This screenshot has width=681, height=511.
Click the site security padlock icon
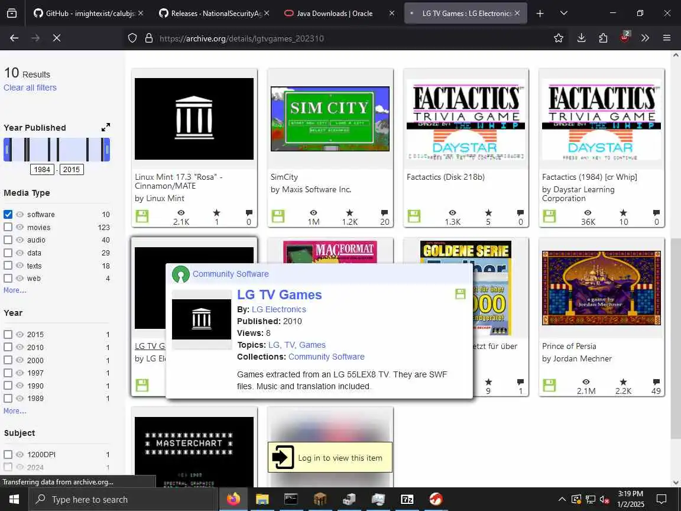[x=149, y=38]
